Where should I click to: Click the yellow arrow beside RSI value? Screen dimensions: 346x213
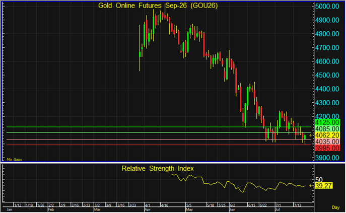point(310,186)
